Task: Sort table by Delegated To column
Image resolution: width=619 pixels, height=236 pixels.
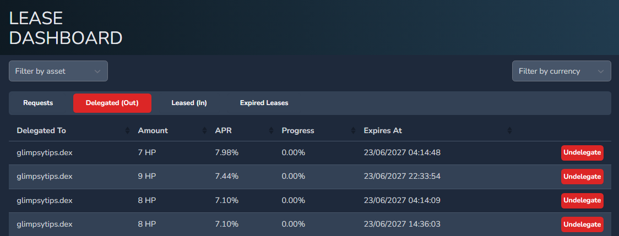Action: click(127, 131)
